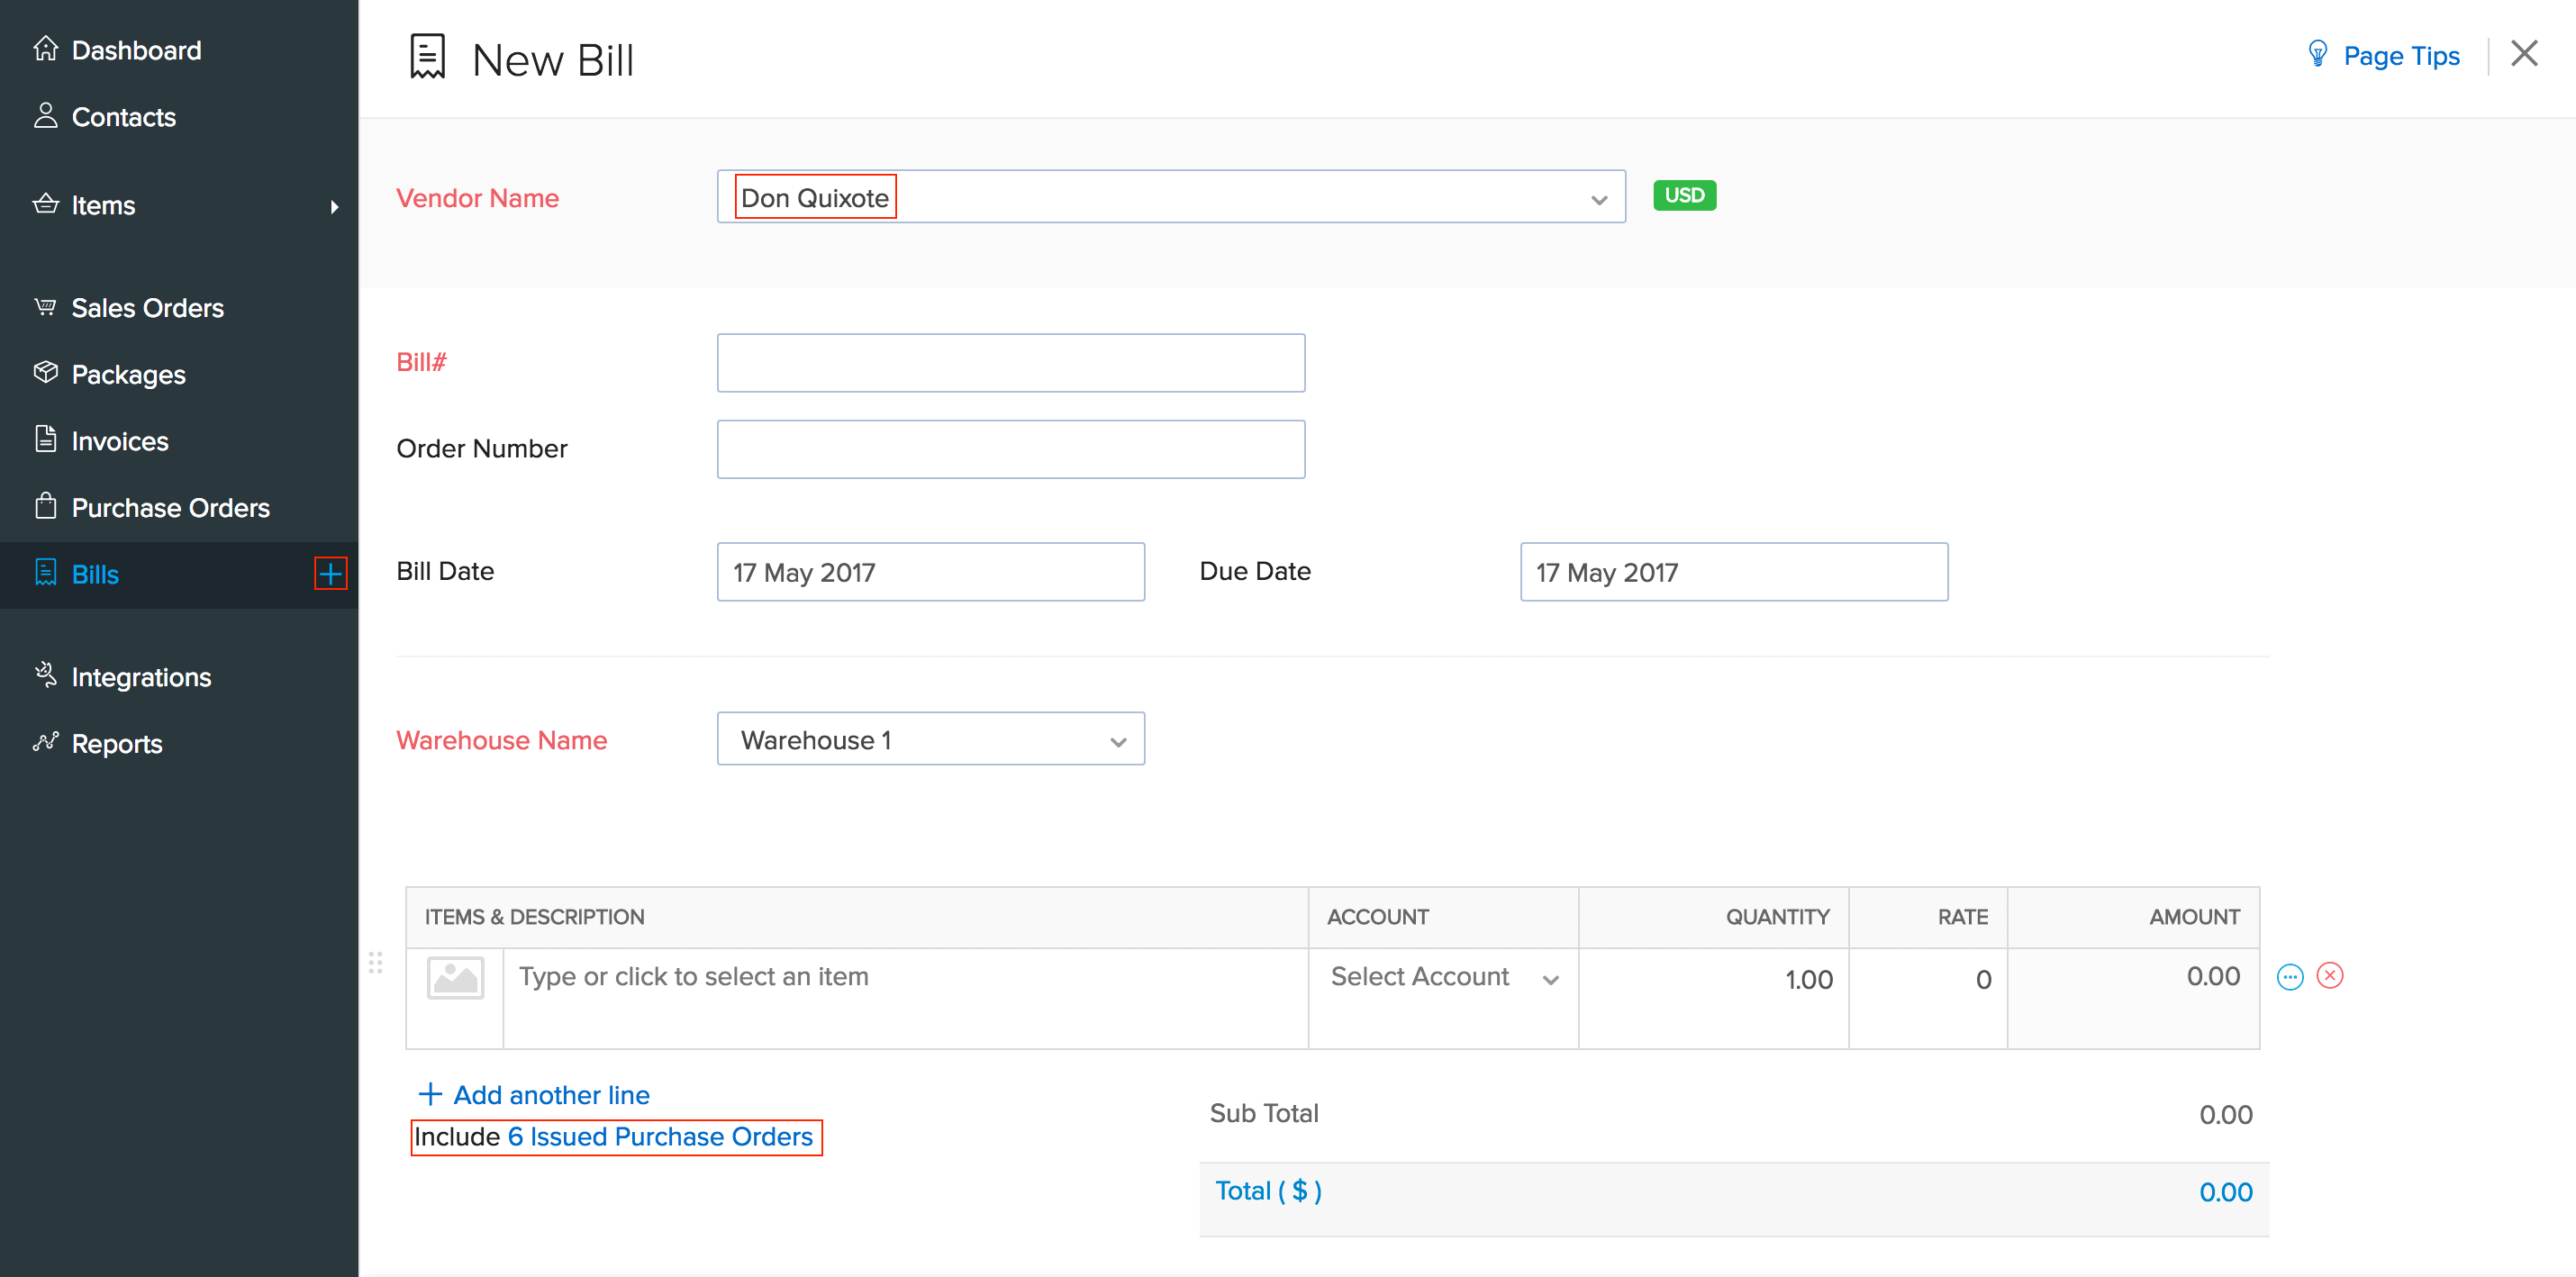Screen dimensions: 2576x1277
Task: Open Integrations via its sidebar icon
Action: tap(46, 676)
